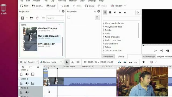
Task: Select the arrow Selection tool
Action: (67, 62)
